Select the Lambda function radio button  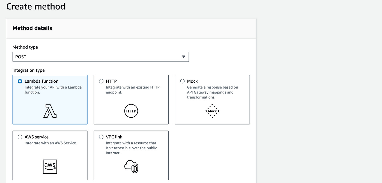[x=20, y=81]
